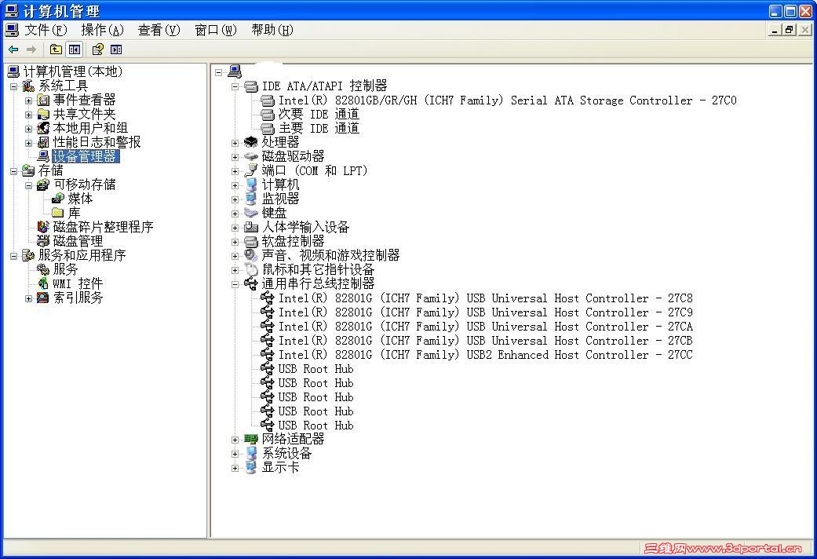Select 计算机管理(本地) root node
Screen dimensions: 817x559
[x=72, y=71]
